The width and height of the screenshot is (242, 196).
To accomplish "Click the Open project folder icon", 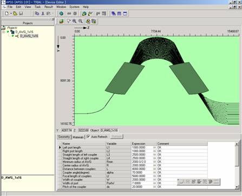I will (x=15, y=14).
